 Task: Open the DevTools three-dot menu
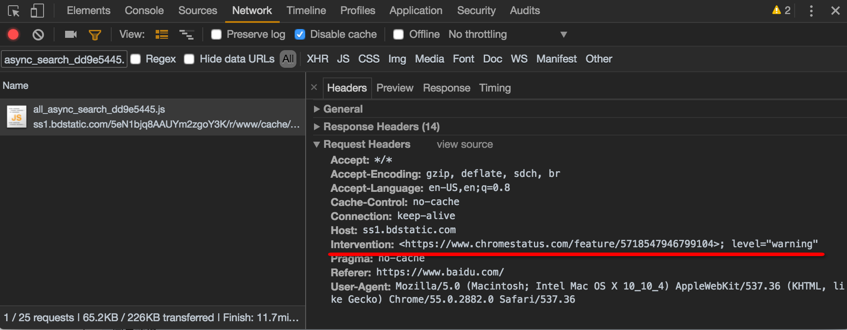(x=811, y=11)
